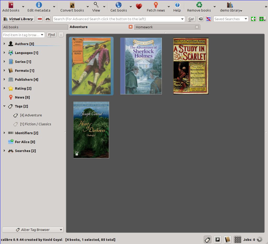
Task: Toggle the tag browser panel in status bar
Action: tap(207, 240)
